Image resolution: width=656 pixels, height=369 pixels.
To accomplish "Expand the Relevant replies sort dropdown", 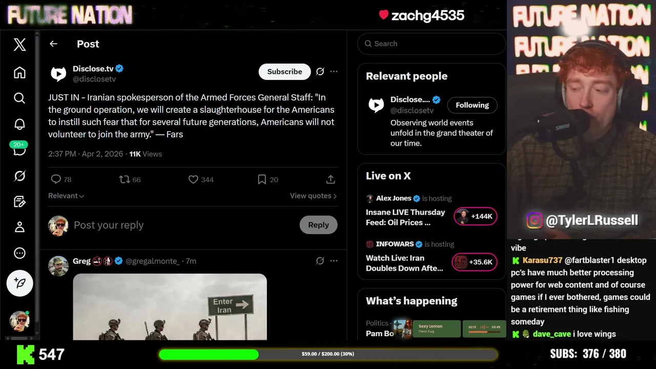I will 66,196.
